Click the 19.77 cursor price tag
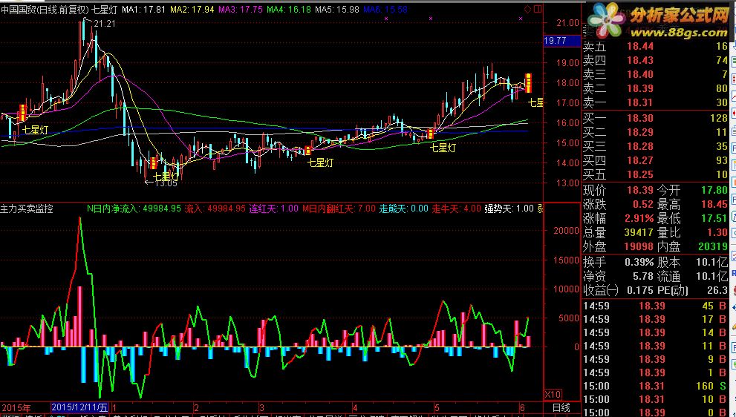Image resolution: width=736 pixels, height=417 pixels. [562, 41]
